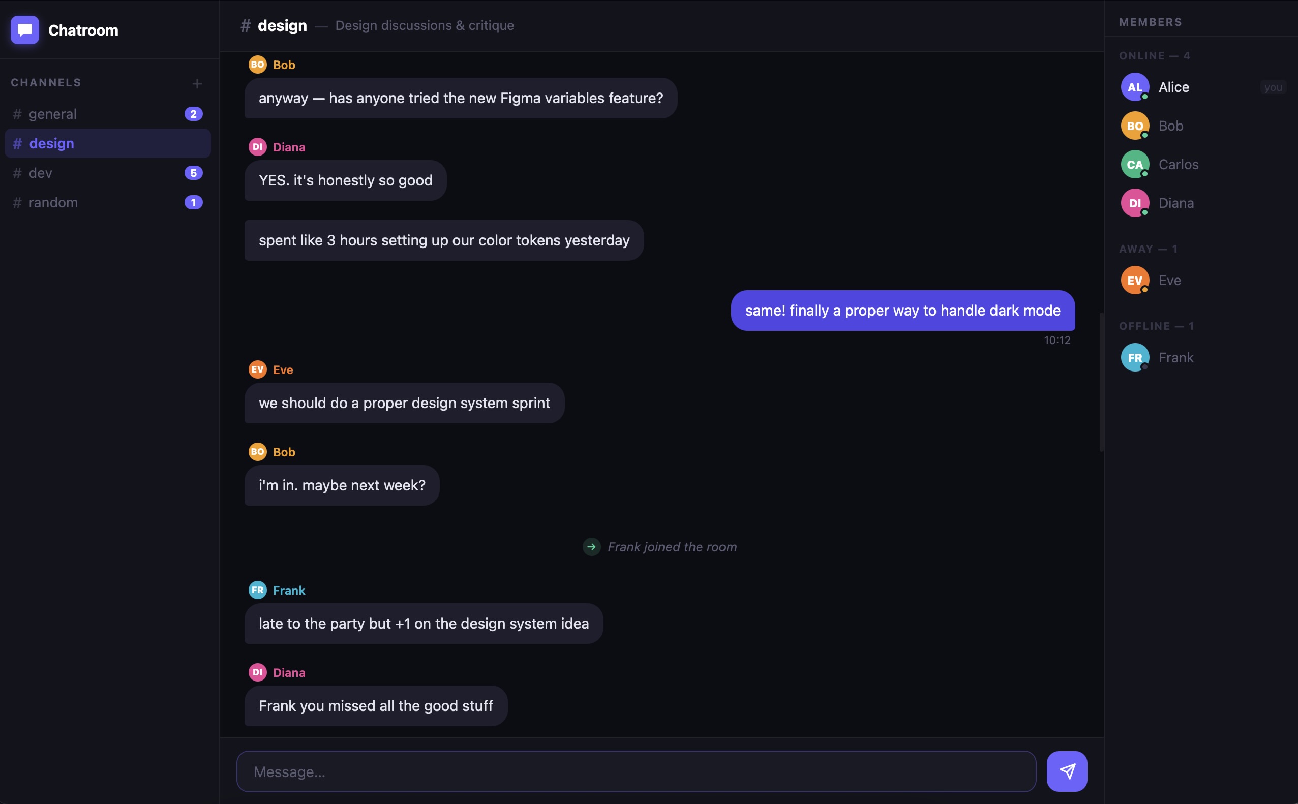The image size is (1298, 804).
Task: Click Diana's avatar in the members list
Action: tap(1135, 203)
